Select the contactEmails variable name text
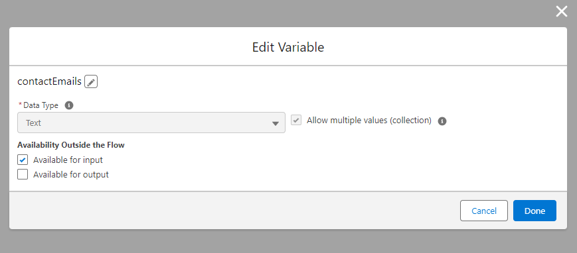This screenshot has height=253, width=577. 49,81
